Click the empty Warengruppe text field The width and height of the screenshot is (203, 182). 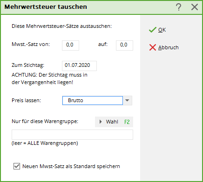[x=72, y=135]
